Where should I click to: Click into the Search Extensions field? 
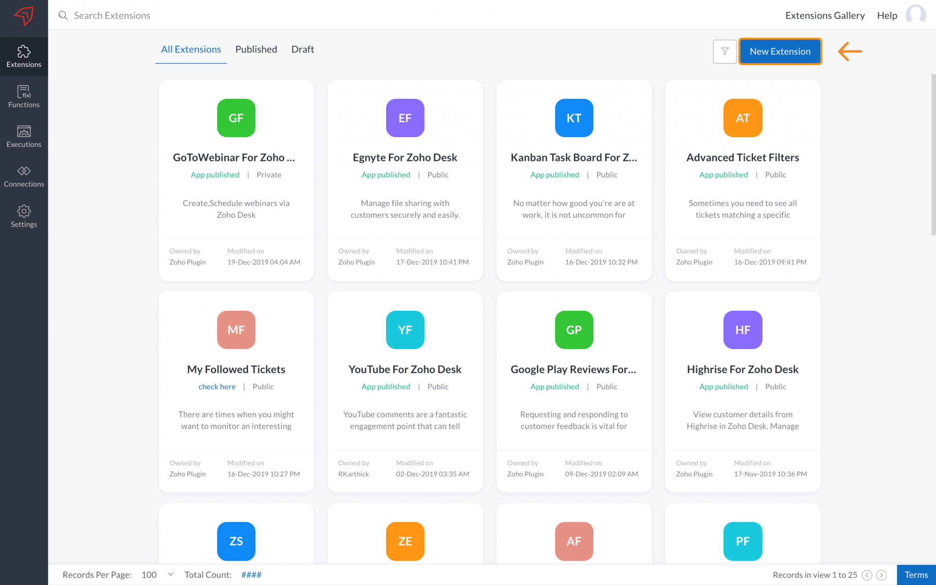[112, 15]
